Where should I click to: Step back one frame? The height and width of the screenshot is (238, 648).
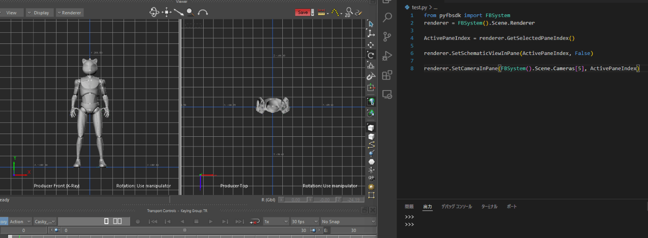168,222
